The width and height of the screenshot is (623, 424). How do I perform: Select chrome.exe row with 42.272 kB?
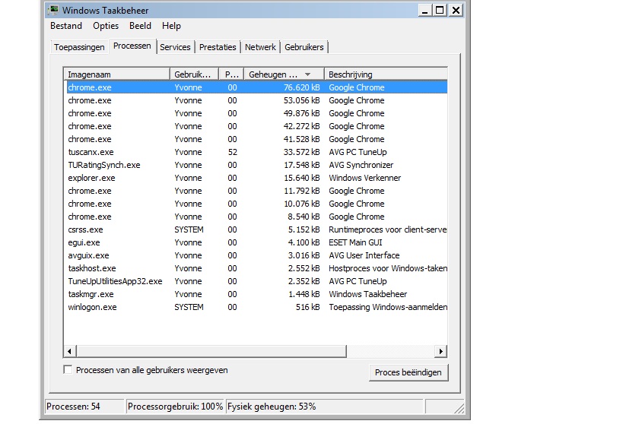coord(256,126)
